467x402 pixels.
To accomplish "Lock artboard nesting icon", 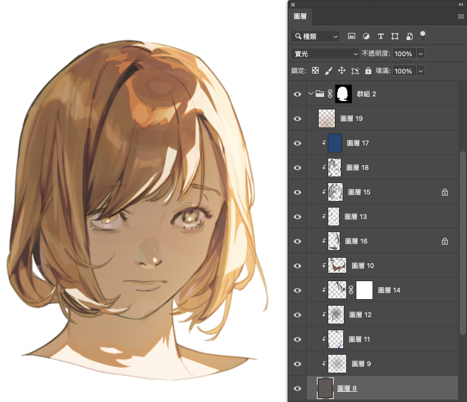I will click(x=355, y=71).
